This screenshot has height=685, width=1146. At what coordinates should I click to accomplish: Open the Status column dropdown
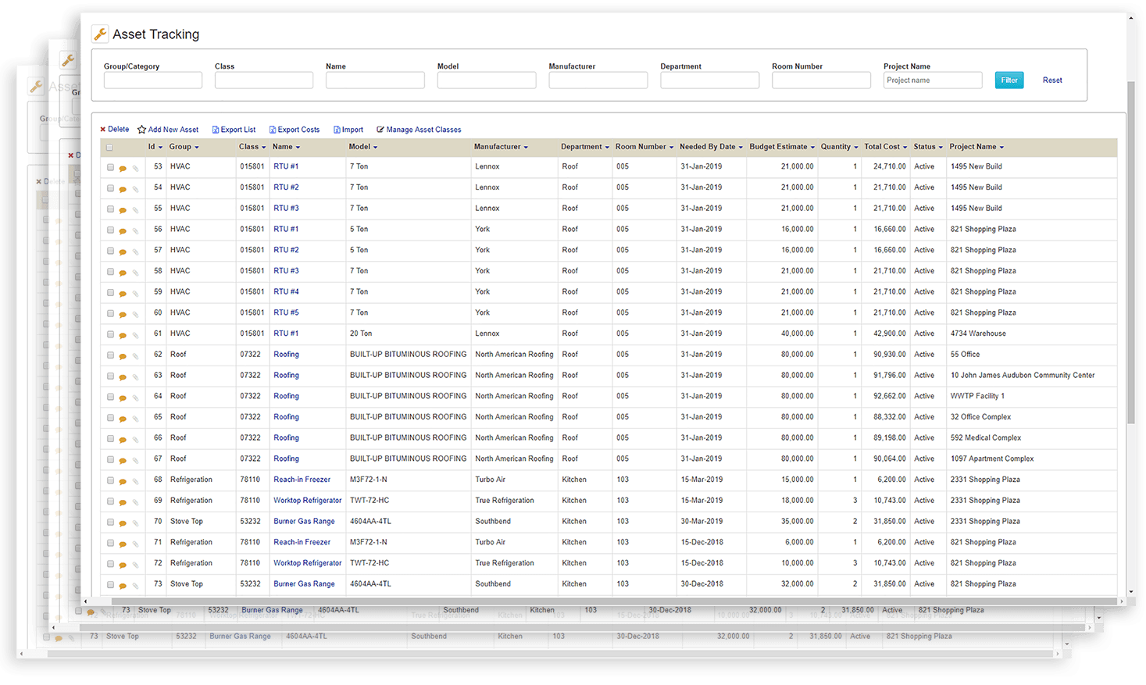(941, 147)
